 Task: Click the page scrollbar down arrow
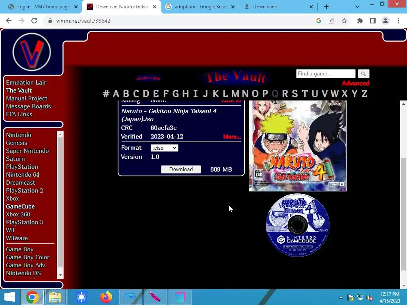pyautogui.click(x=403, y=286)
